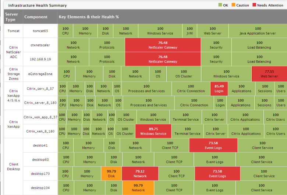Viewport: 287px width, 195px height.
Task: Click ctxnetscaler's red 76.48 NetScaler Gateway tile
Action: coord(163,45)
